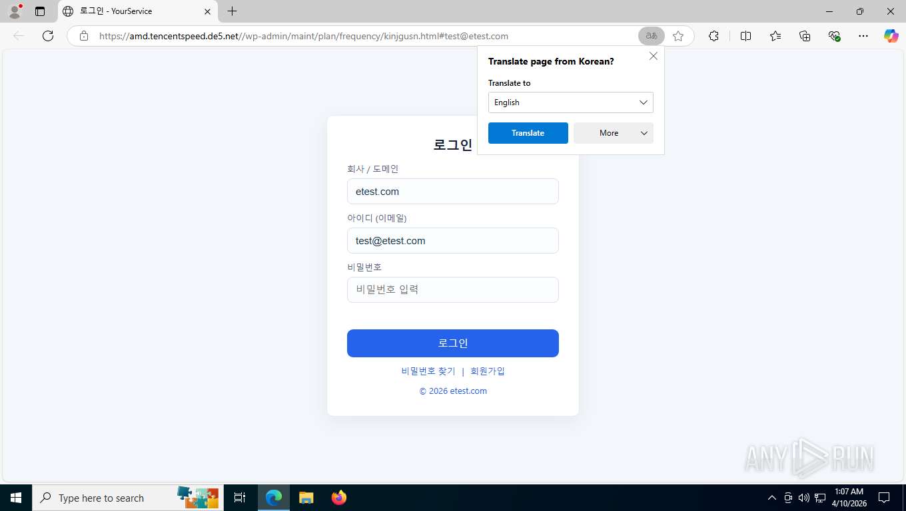Expand the More dropdown in translate popup
Viewport: 906px width, 511px height.
pos(614,133)
